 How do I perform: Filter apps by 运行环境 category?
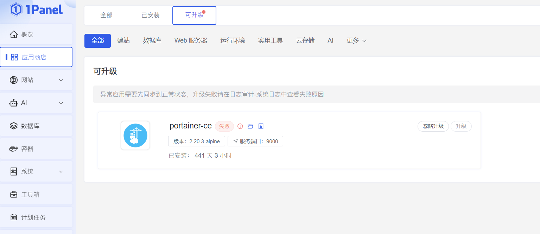click(233, 40)
